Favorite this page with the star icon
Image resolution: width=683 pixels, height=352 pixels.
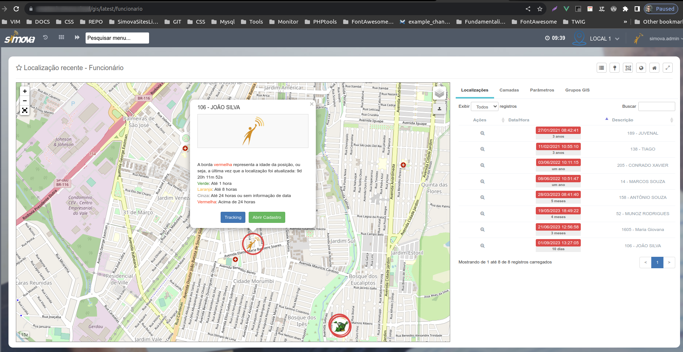[x=19, y=68]
